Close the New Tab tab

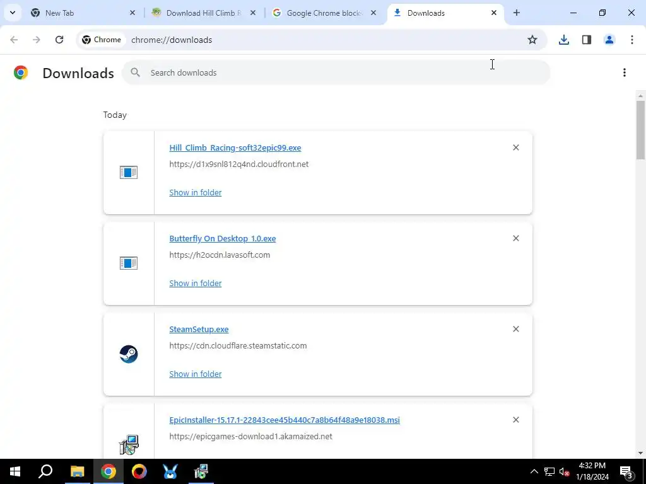coord(132,13)
